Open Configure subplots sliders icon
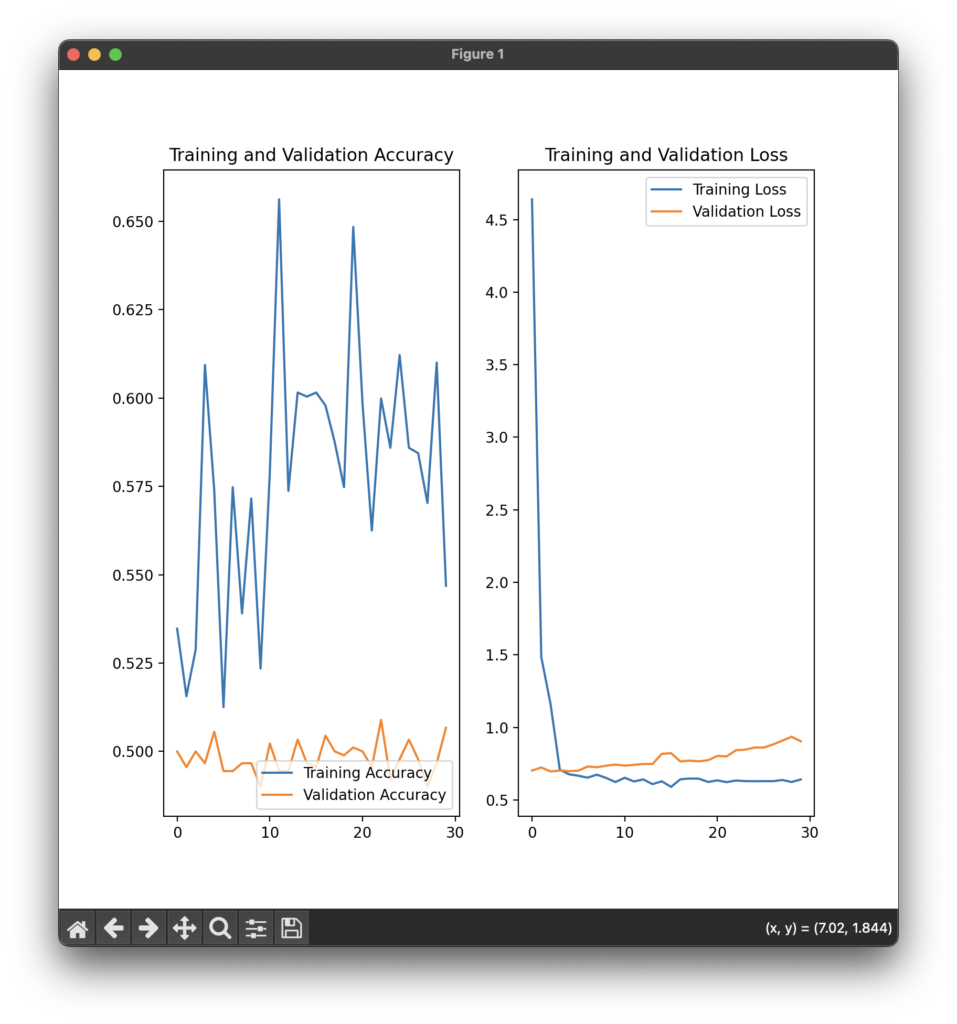957x1024 pixels. point(256,928)
